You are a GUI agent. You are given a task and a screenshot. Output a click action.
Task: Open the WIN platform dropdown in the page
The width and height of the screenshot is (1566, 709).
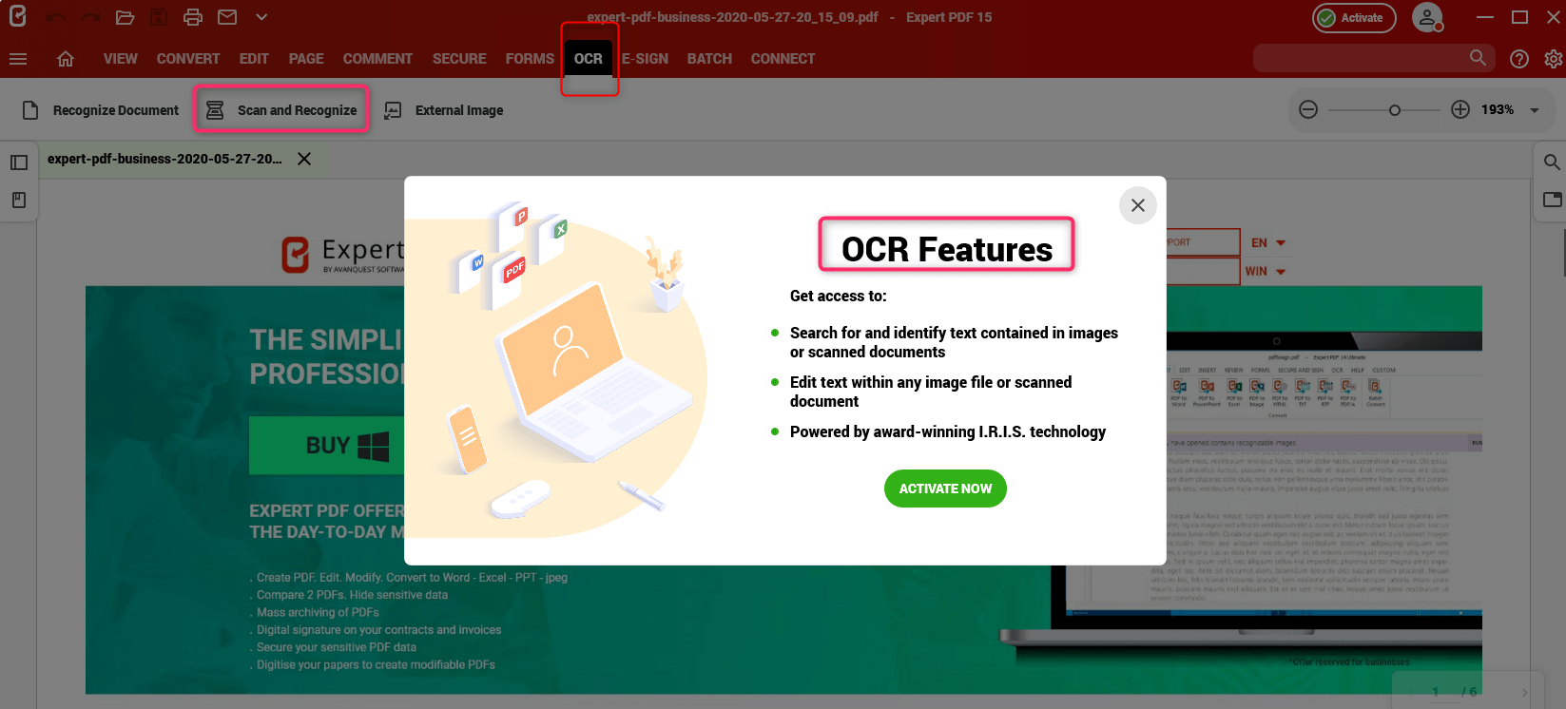[1266, 271]
